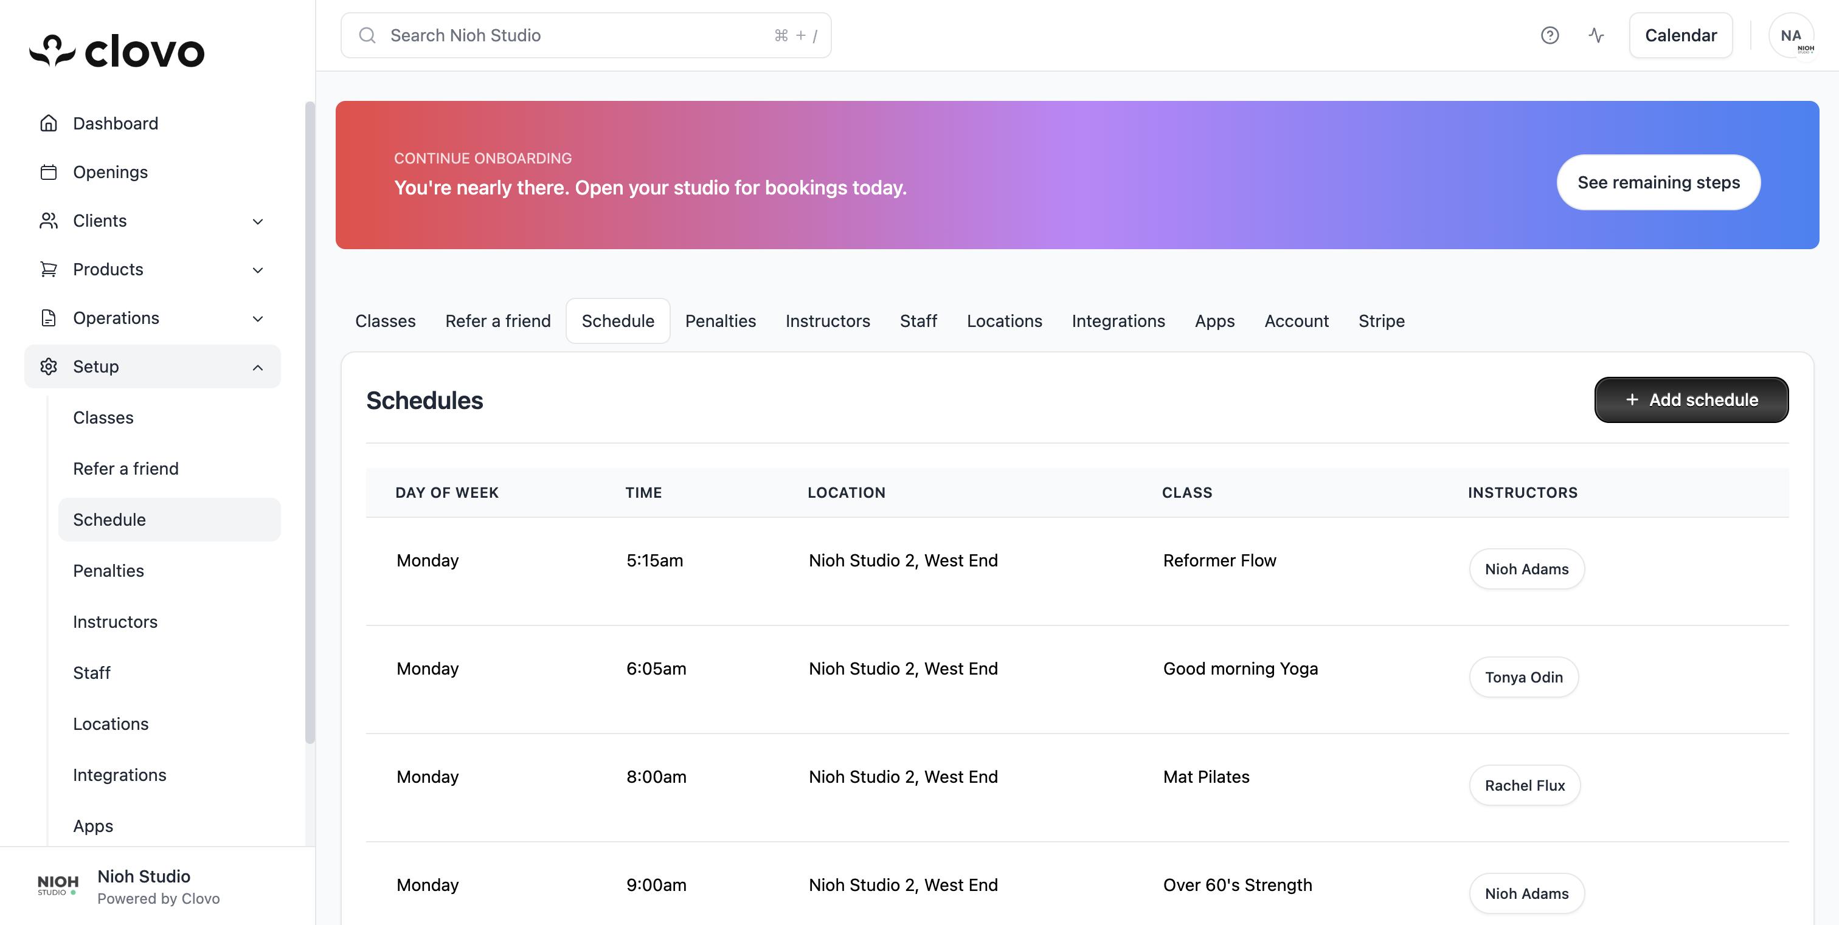Open the Locations tab
Image resolution: width=1839 pixels, height=925 pixels.
[x=1004, y=321]
